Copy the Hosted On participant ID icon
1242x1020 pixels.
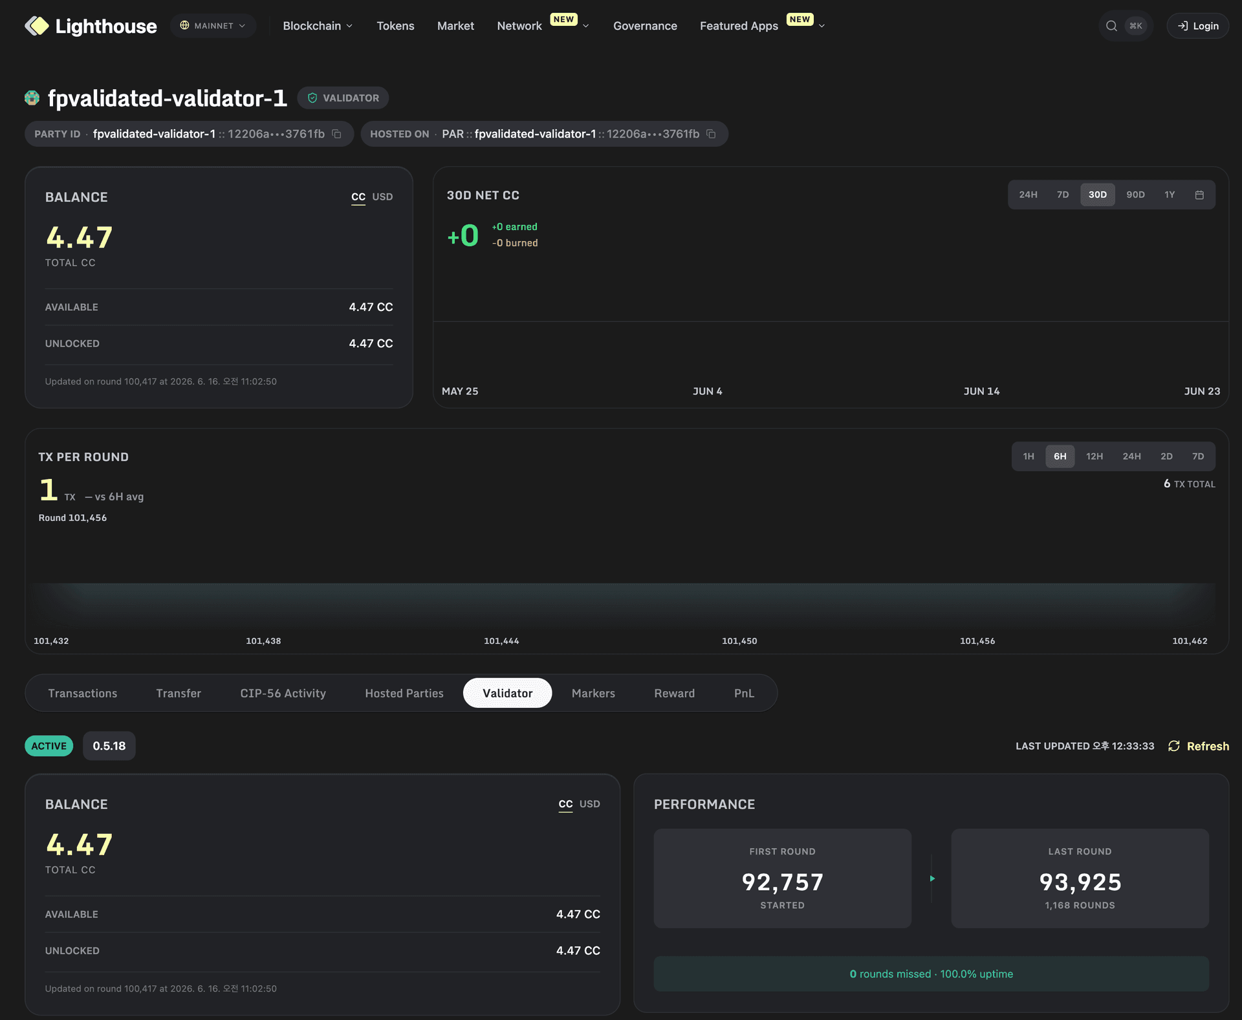click(x=711, y=134)
